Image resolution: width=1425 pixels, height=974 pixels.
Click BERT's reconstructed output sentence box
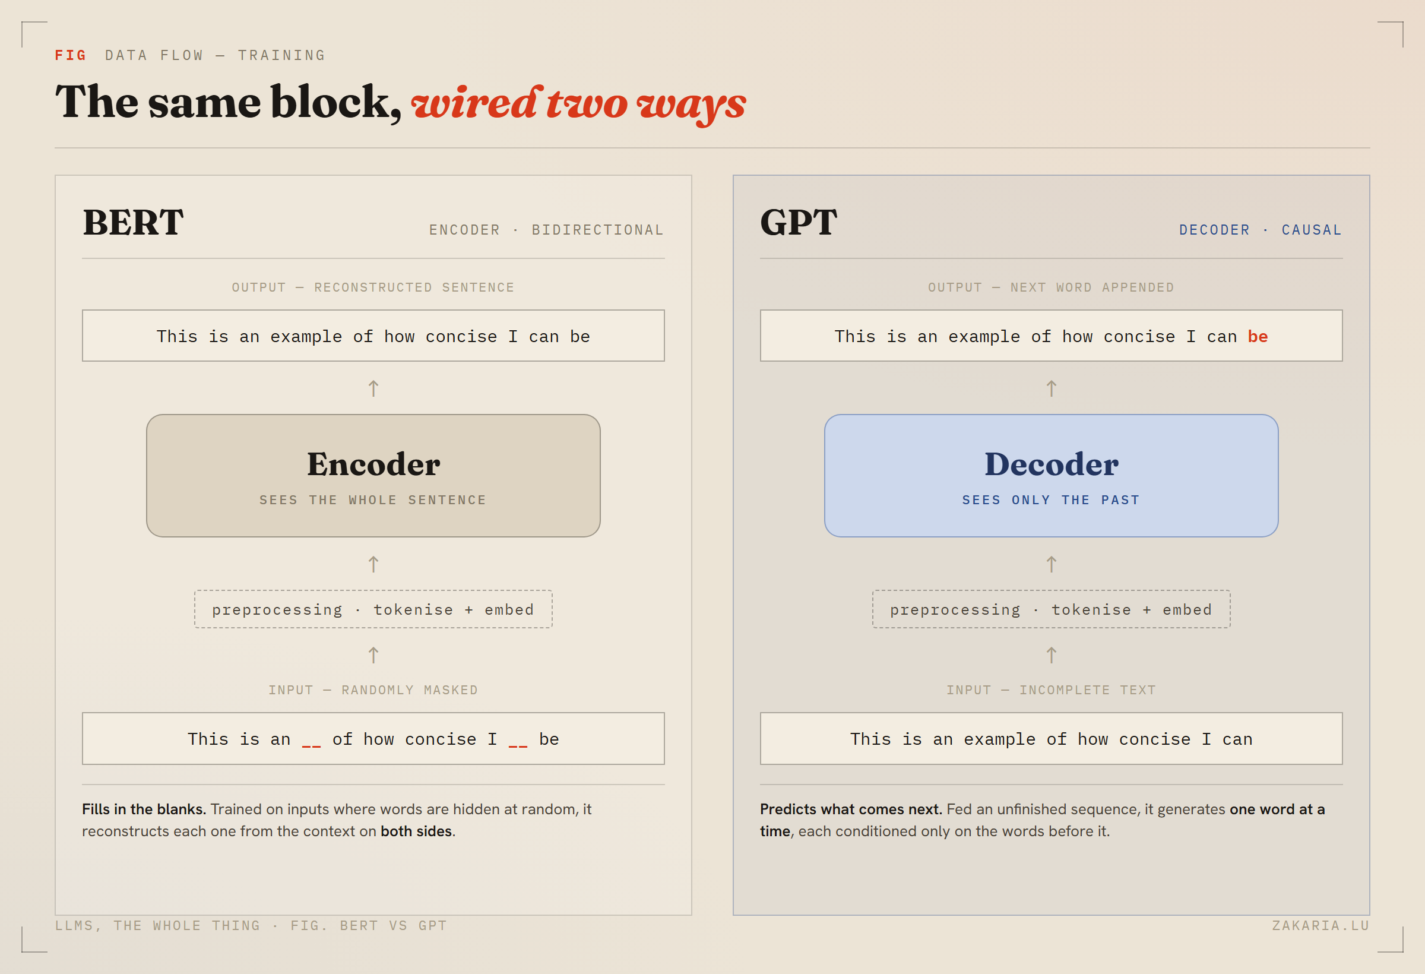pyautogui.click(x=373, y=336)
